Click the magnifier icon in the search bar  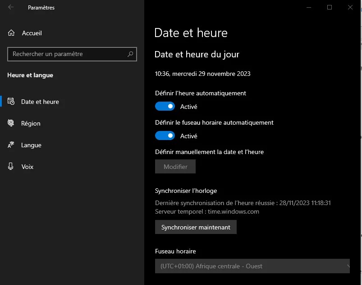130,54
